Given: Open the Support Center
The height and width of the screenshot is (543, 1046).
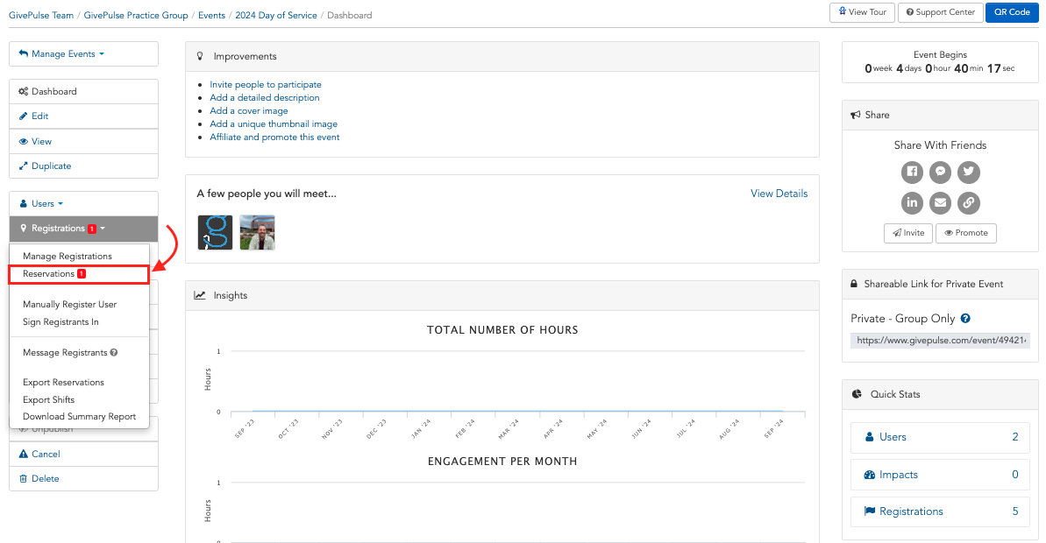Looking at the screenshot, I should tap(941, 12).
